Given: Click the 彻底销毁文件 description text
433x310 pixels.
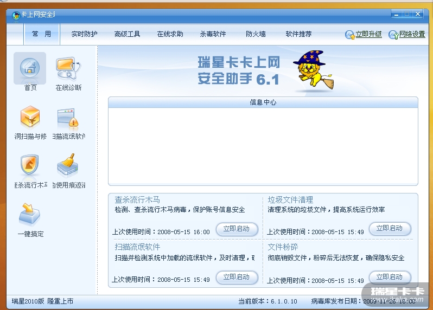Looking at the screenshot, I should click(x=336, y=258).
